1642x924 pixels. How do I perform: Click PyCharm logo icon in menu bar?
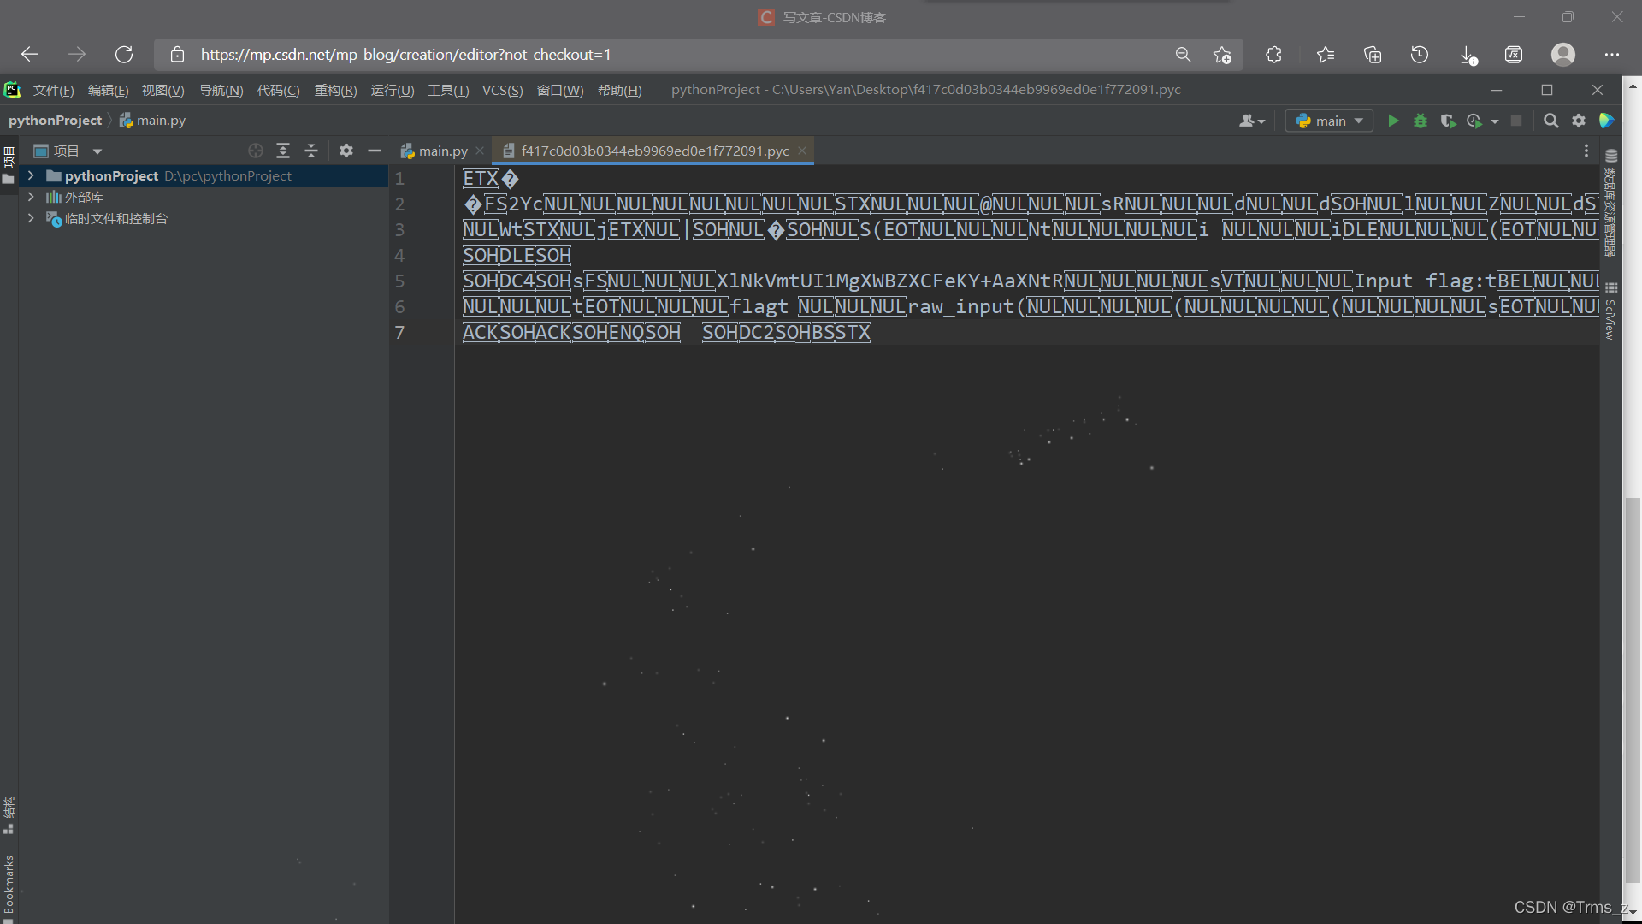tap(12, 90)
